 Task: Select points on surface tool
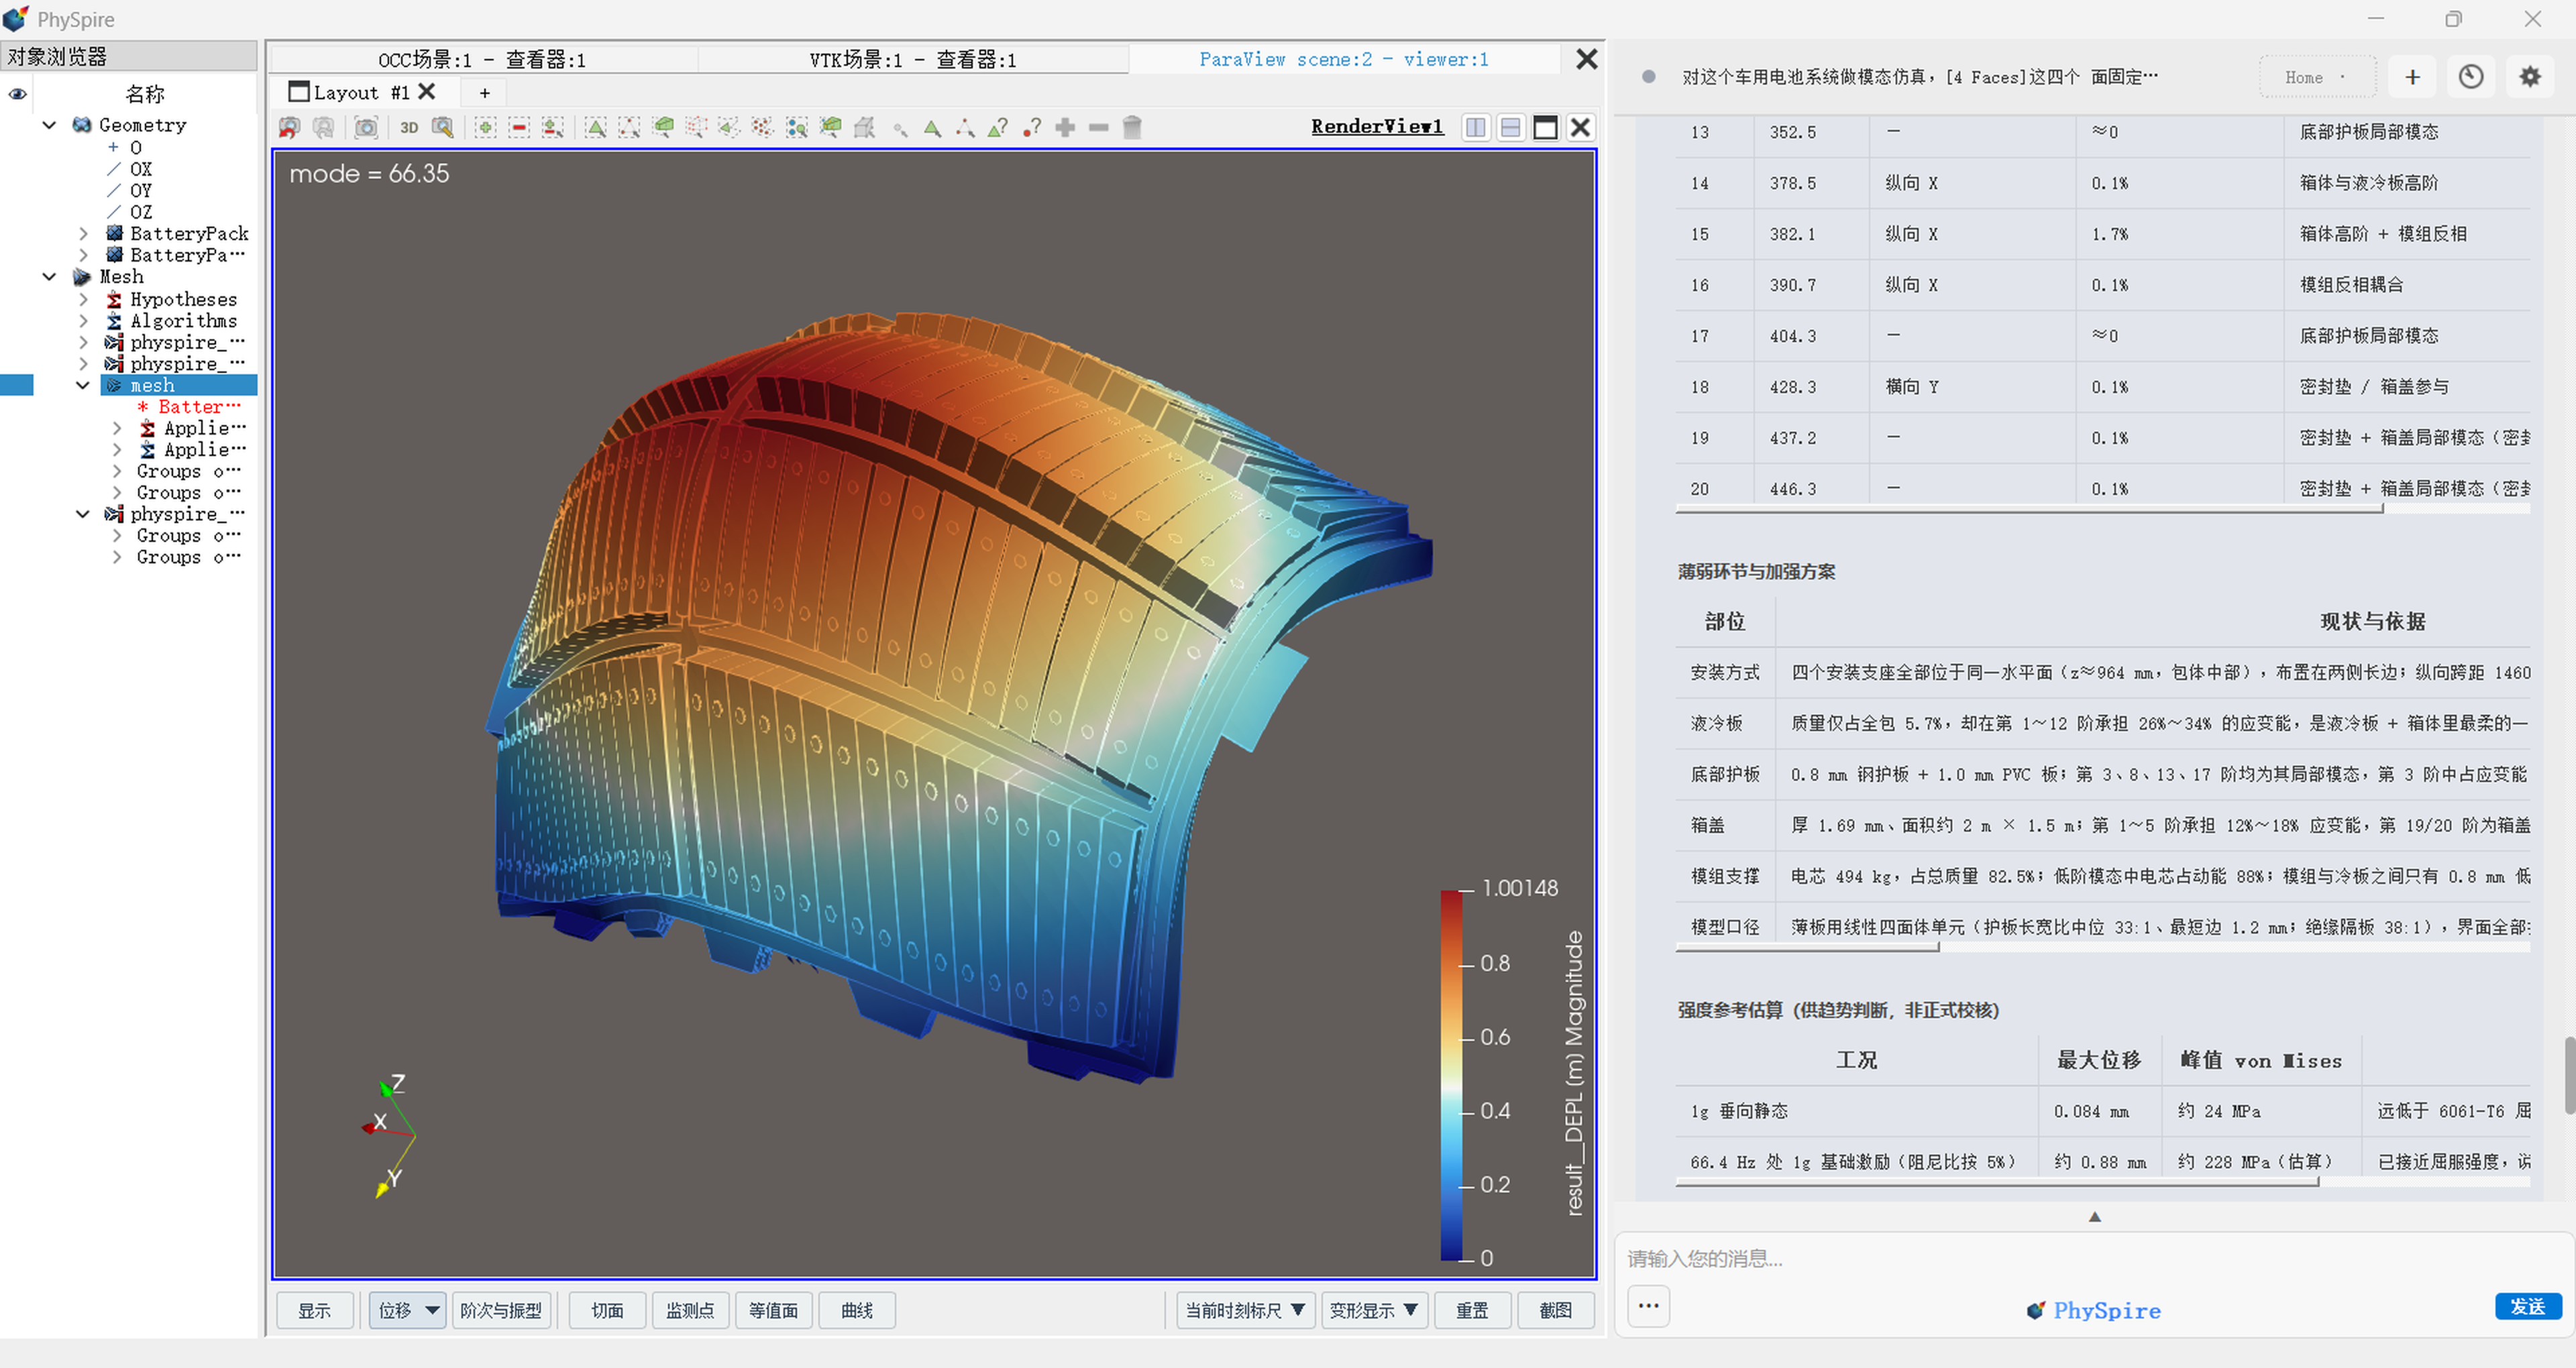tap(629, 127)
